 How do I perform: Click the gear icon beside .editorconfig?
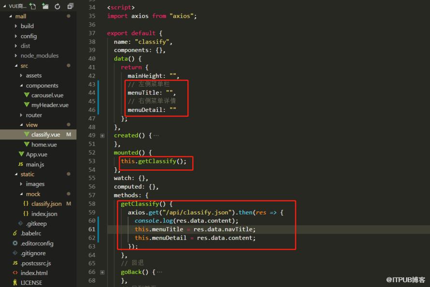15,243
